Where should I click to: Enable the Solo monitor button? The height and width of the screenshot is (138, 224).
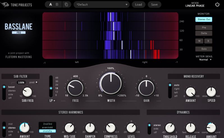click(x=204, y=49)
